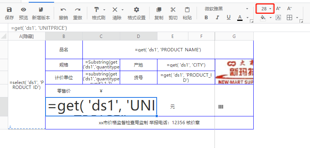Screen dimensions: 310x148
Task: Open borders dropdown arrow
Action: [297, 18]
